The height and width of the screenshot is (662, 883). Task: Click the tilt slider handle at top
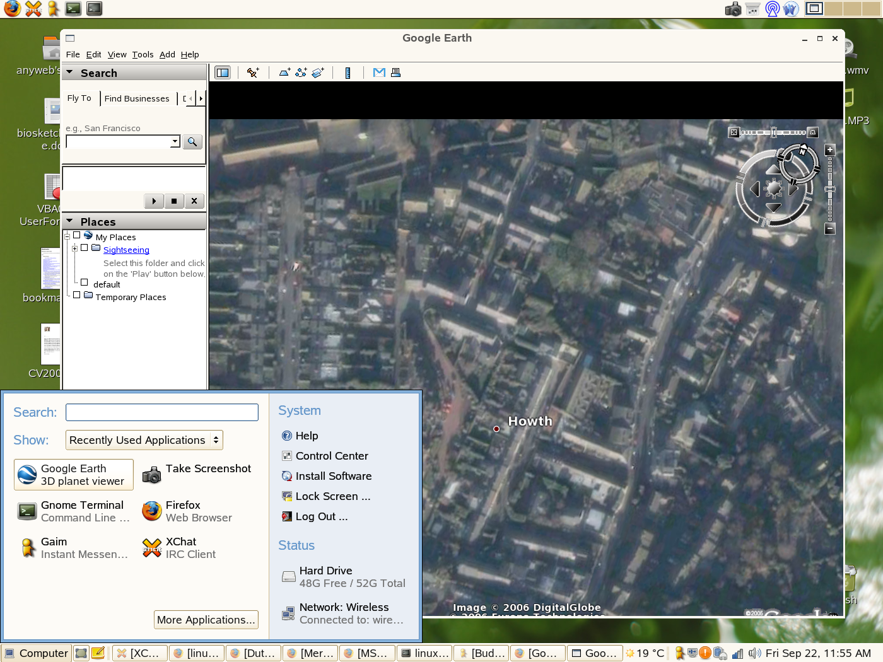(x=774, y=132)
